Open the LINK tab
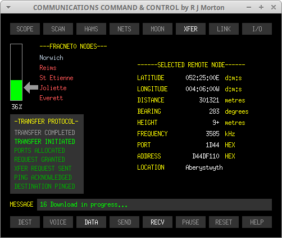The height and width of the screenshot is (238, 282). (x=224, y=29)
